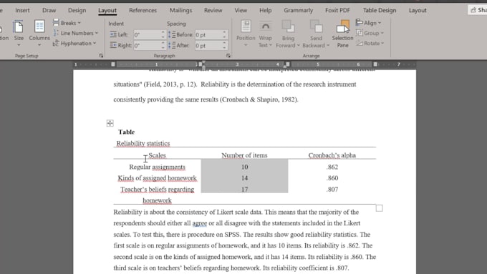Image resolution: width=487 pixels, height=274 pixels.
Task: Click the Spacing Before input field
Action: pyautogui.click(x=208, y=35)
